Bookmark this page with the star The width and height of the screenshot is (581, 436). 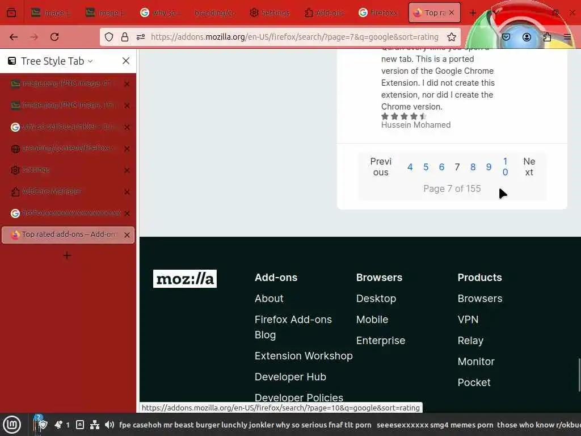(x=451, y=37)
